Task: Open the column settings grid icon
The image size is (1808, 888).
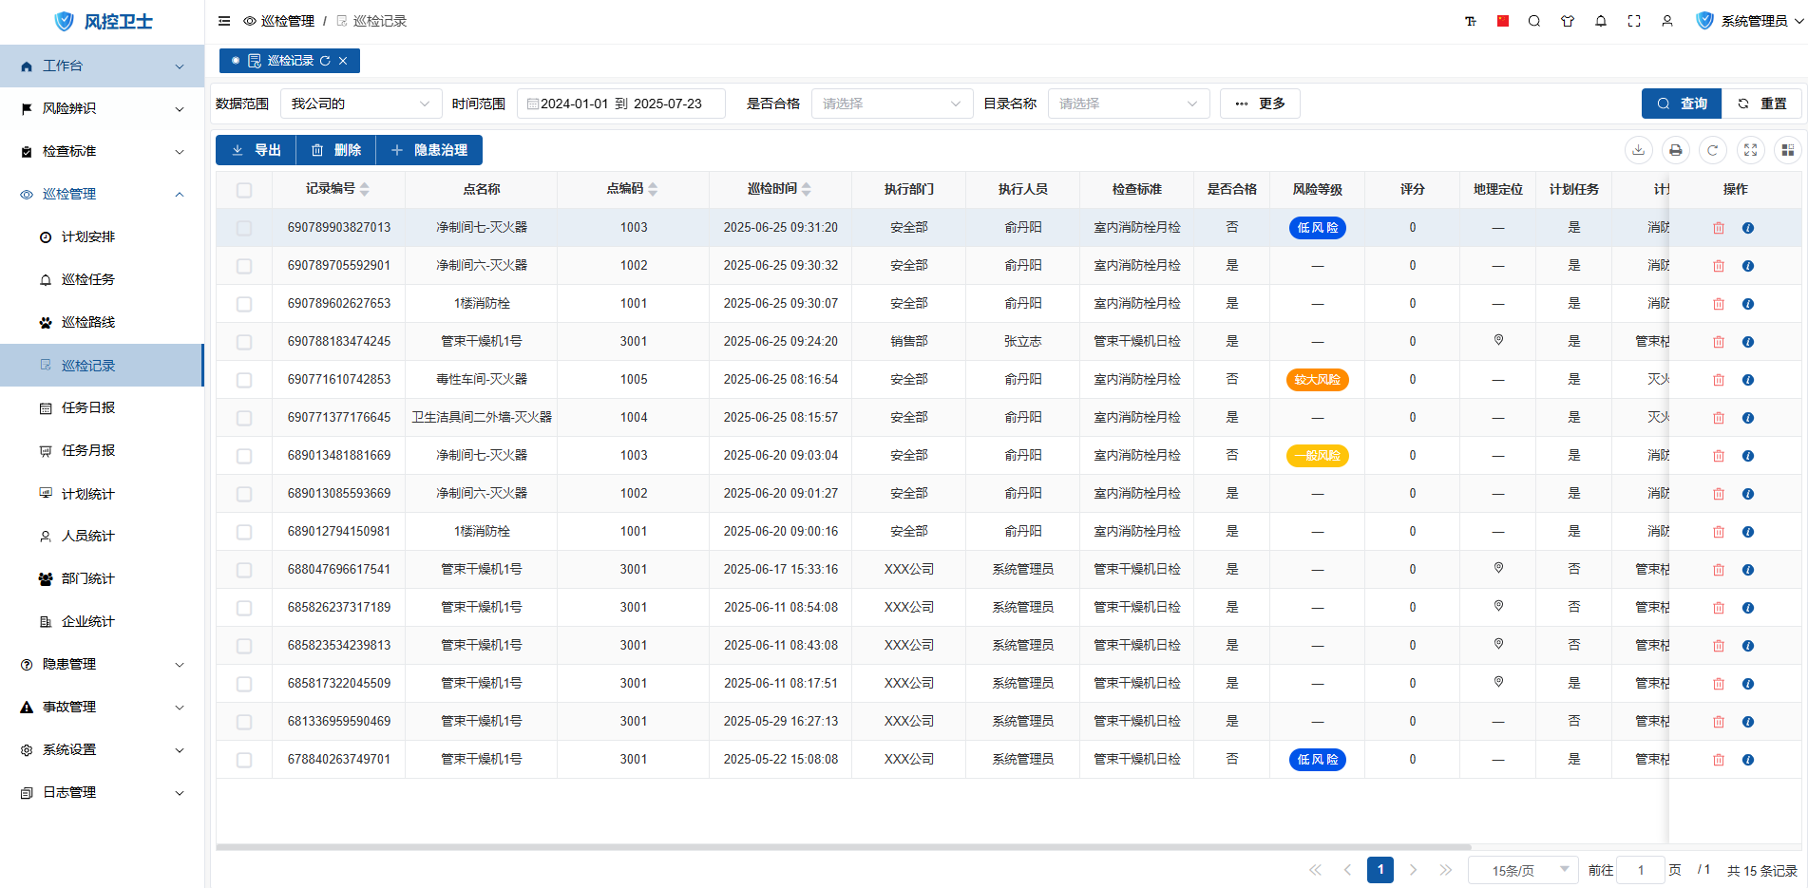Action: click(1787, 150)
